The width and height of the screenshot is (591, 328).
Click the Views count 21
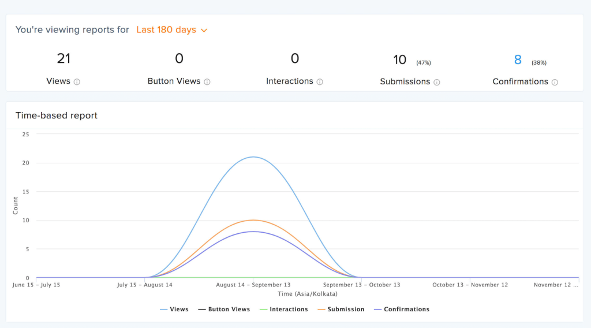(63, 58)
